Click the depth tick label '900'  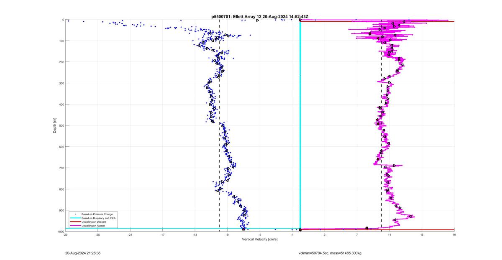61,210
